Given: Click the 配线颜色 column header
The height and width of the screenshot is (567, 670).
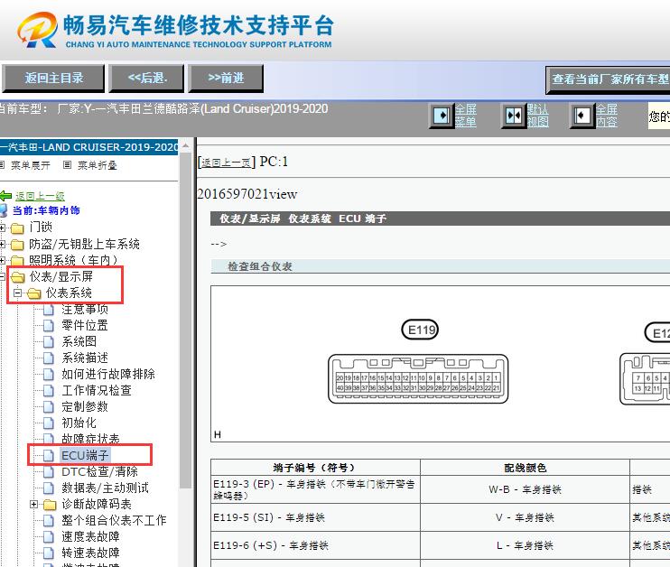Looking at the screenshot, I should pyautogui.click(x=525, y=468).
